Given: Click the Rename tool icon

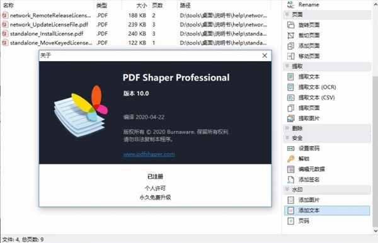Looking at the screenshot, I should point(290,4).
